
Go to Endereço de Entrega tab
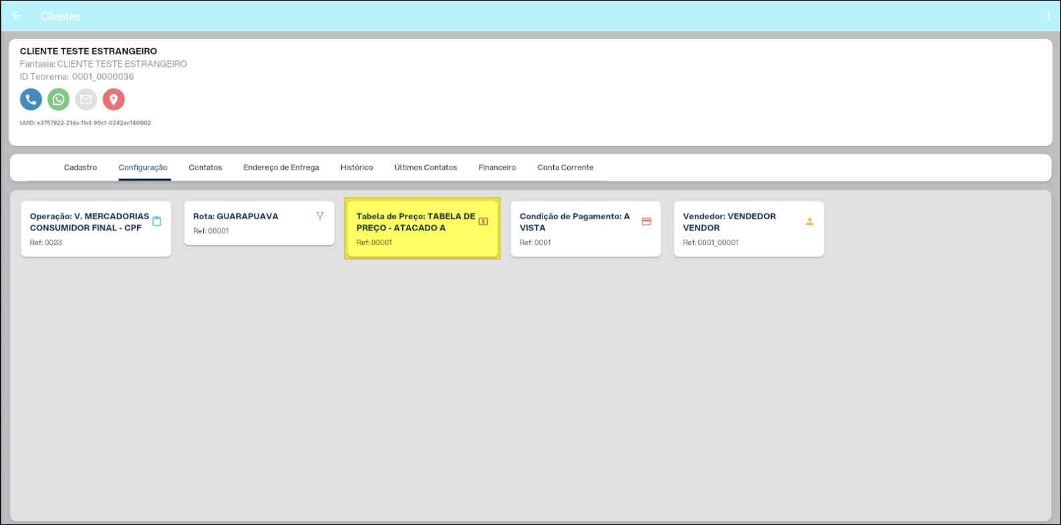point(281,168)
